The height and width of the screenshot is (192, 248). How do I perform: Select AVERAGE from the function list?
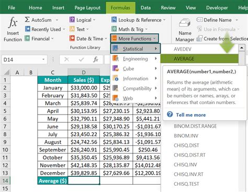click(199, 59)
